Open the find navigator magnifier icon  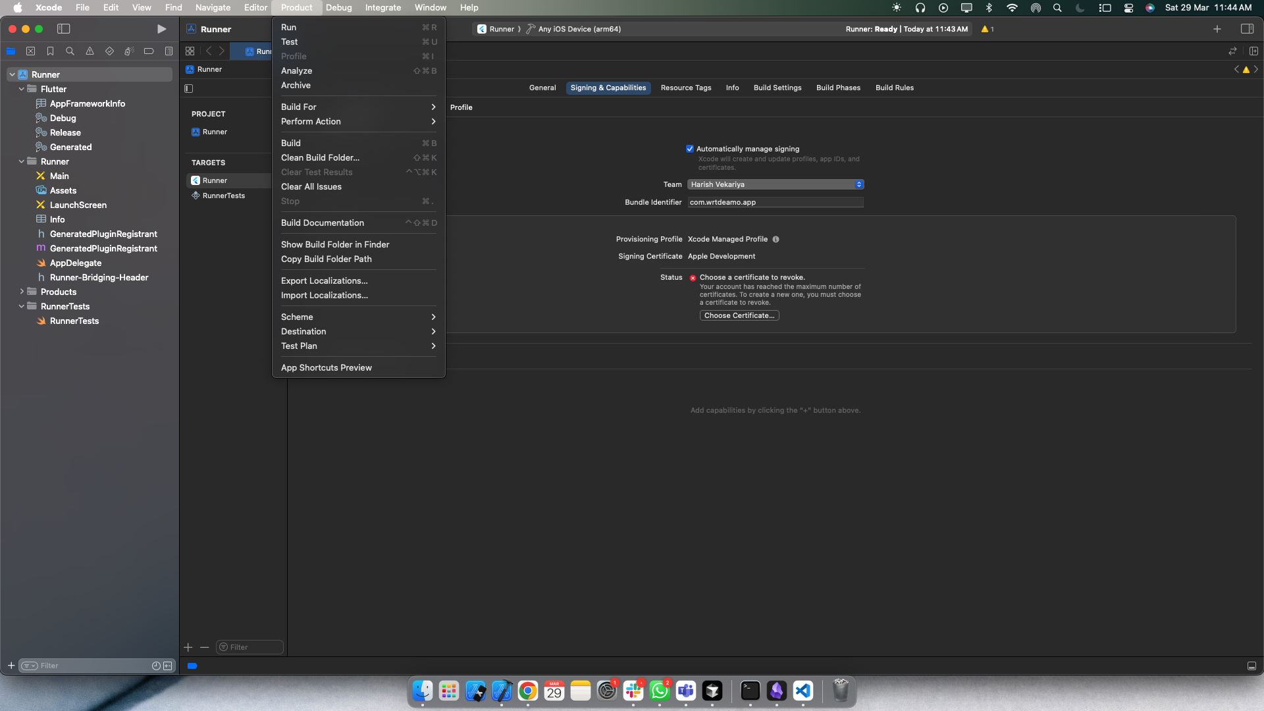(70, 51)
